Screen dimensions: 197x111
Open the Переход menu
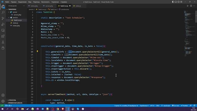tap(36, 2)
